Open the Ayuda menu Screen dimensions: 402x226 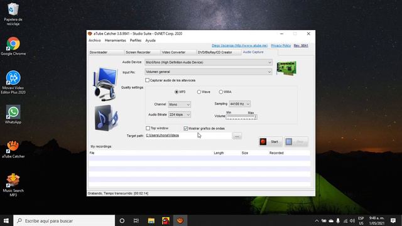[151, 40]
